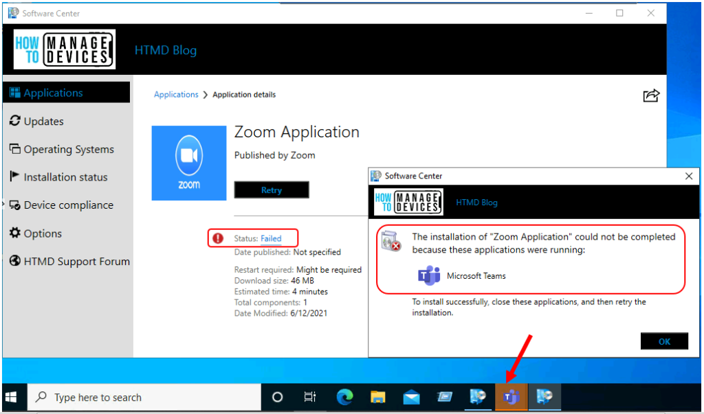Click the share icon in Application details
Viewport: 704px width, 414px height.
[651, 95]
